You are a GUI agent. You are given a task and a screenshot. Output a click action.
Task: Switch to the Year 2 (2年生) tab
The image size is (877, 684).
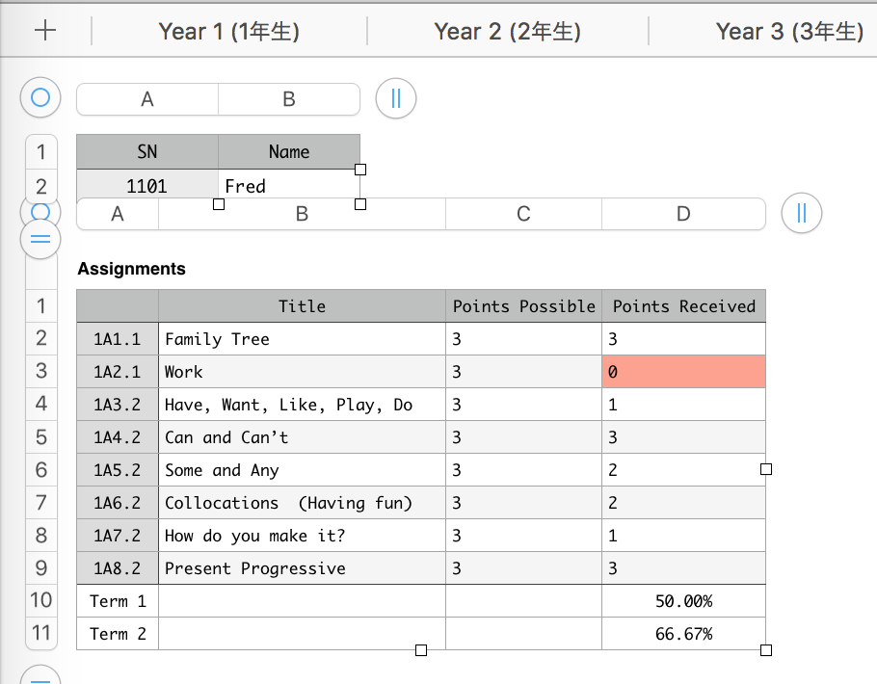[507, 31]
